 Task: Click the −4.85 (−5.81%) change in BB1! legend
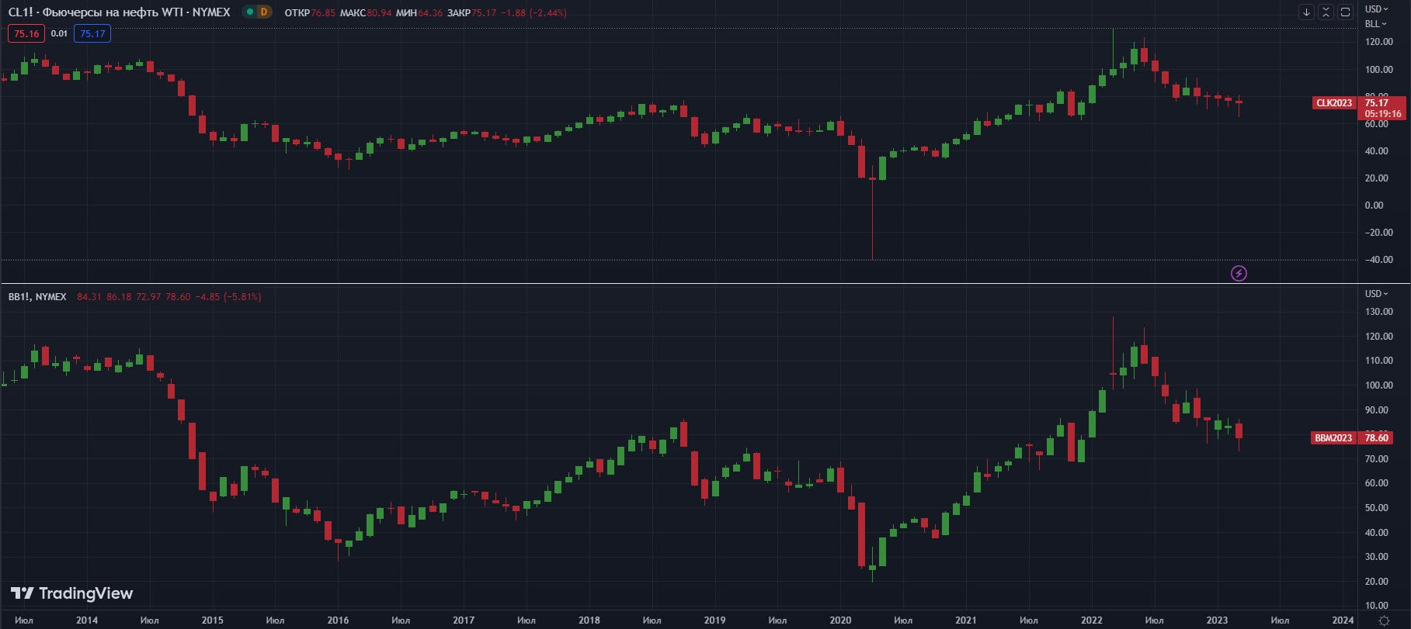(x=228, y=296)
